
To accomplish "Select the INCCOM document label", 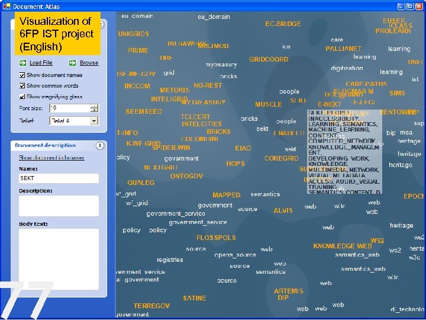I will 137,86.
